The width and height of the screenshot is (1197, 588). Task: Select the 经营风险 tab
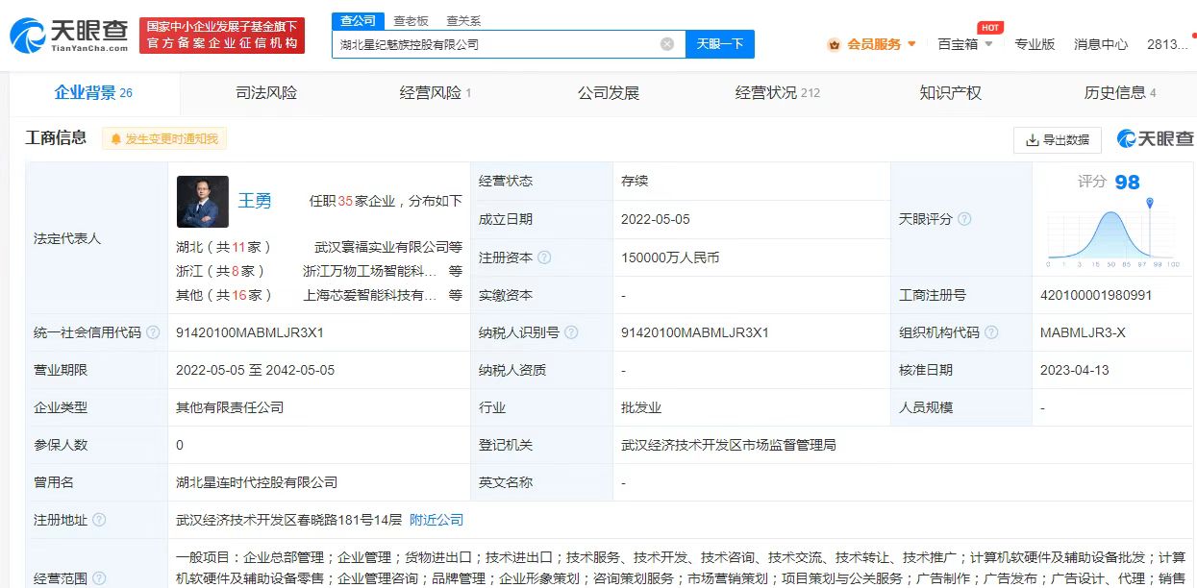(436, 93)
